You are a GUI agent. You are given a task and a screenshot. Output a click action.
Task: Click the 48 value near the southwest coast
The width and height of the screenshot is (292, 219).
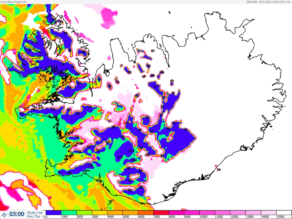click(x=69, y=173)
